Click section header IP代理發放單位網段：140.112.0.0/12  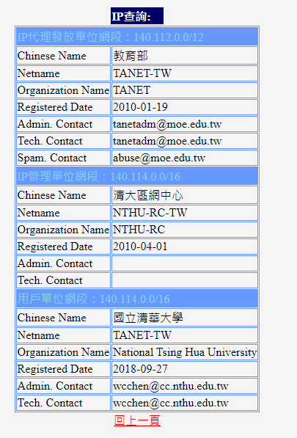coord(110,37)
